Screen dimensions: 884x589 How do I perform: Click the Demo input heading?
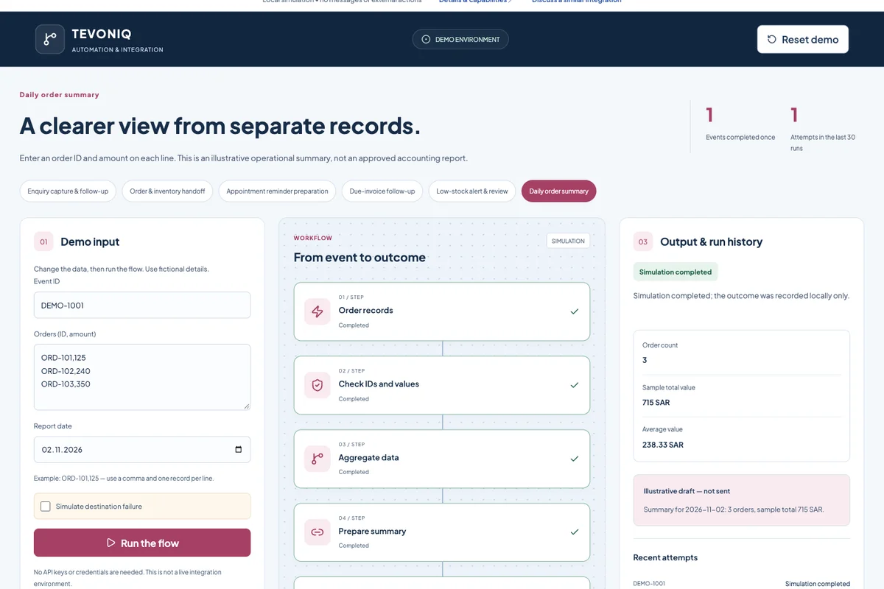(x=90, y=241)
